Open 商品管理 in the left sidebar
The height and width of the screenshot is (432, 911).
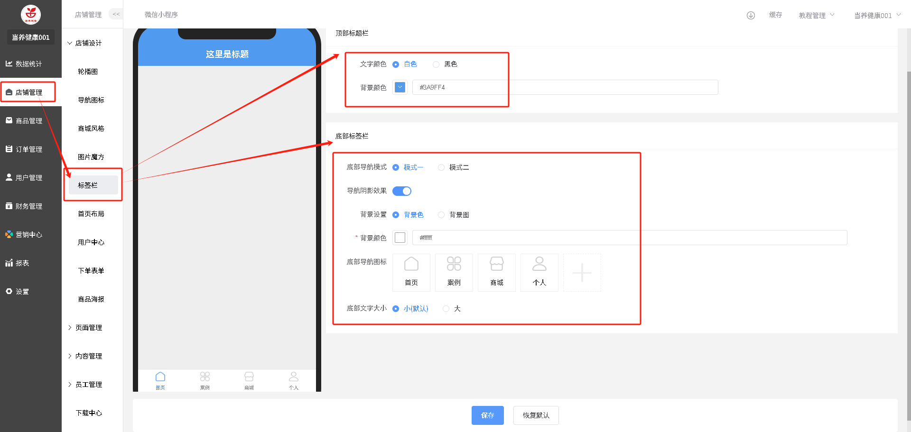pyautogui.click(x=28, y=121)
